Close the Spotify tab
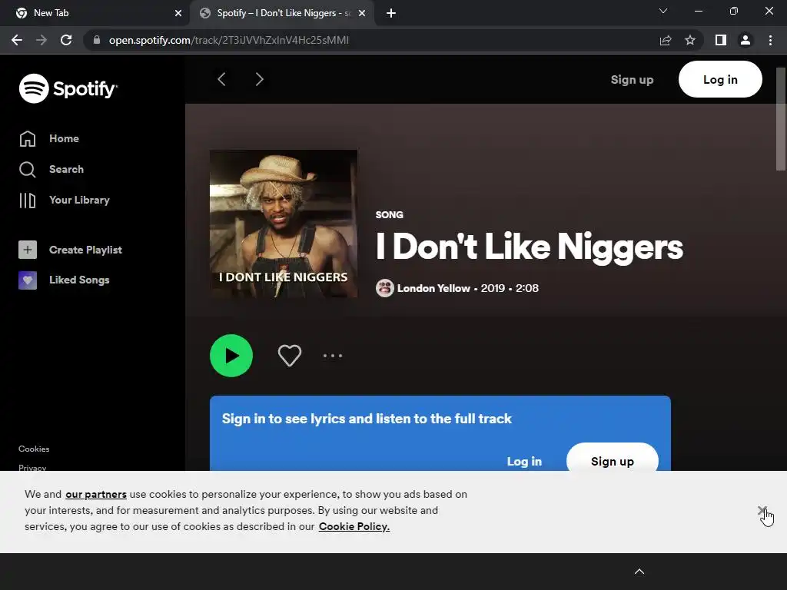The height and width of the screenshot is (590, 787). (x=362, y=13)
